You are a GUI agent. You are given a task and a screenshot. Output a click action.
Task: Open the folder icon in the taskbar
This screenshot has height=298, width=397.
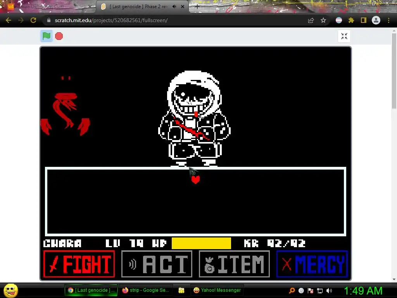pyautogui.click(x=181, y=290)
